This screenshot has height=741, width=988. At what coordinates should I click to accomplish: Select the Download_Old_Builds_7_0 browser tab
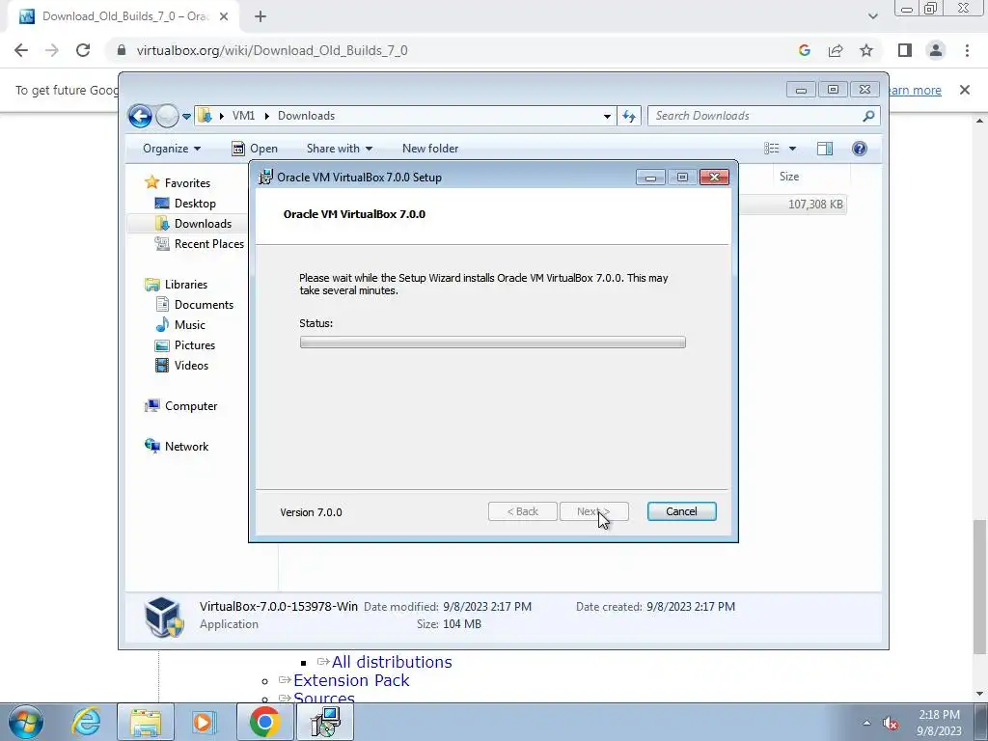(x=124, y=17)
